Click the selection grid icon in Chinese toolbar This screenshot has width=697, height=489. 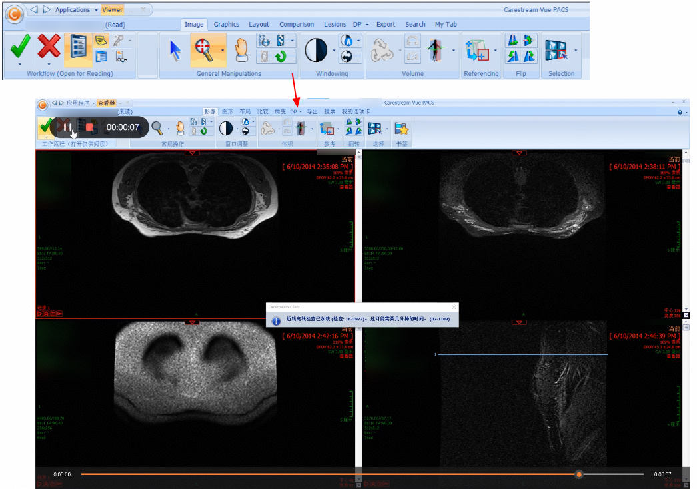[374, 129]
